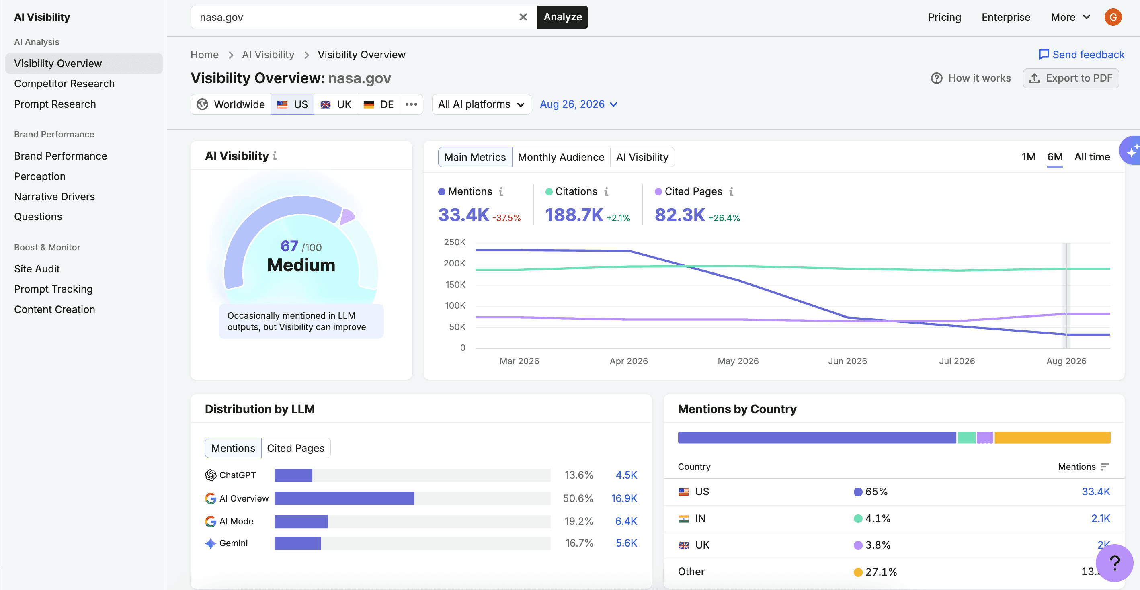Open Site Audit in sidebar

pos(37,269)
